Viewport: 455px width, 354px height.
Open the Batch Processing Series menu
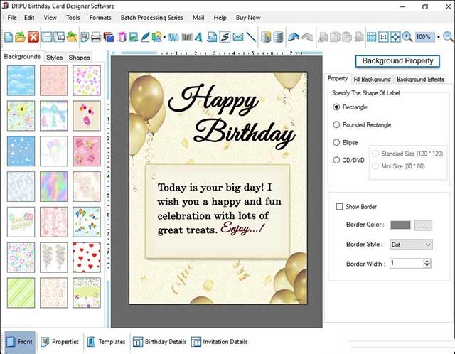coord(151,17)
